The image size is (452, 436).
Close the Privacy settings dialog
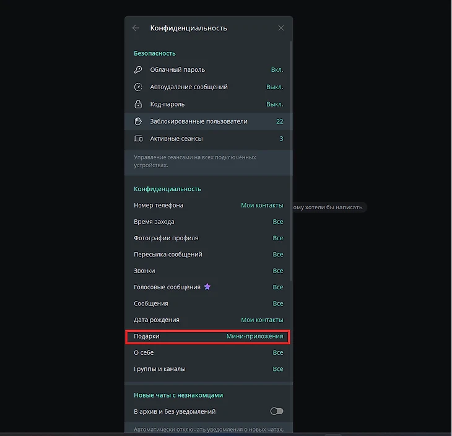[281, 28]
